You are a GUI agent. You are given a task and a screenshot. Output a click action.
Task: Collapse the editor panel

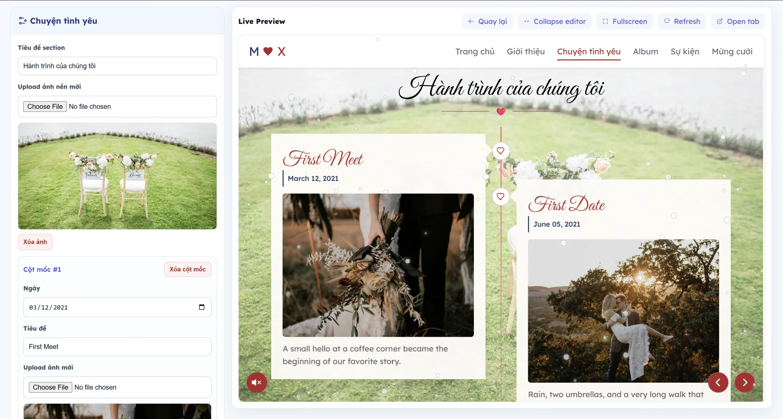[x=555, y=21]
